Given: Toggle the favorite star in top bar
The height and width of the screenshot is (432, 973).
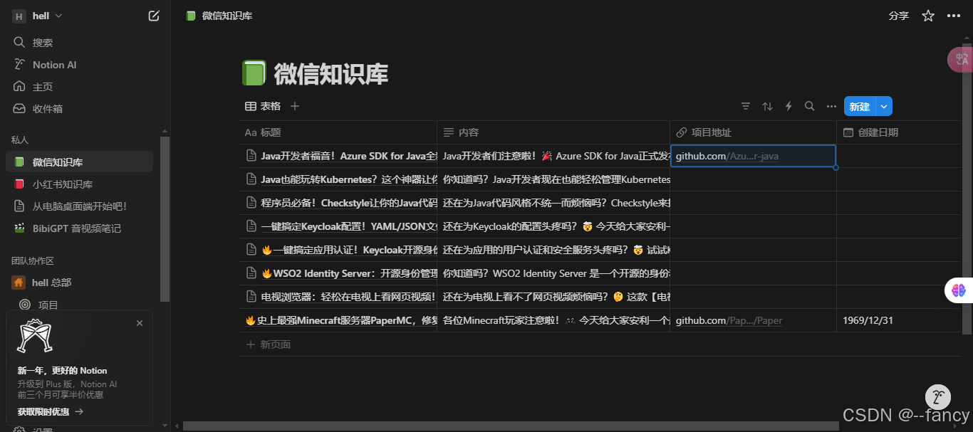Looking at the screenshot, I should click(x=928, y=16).
